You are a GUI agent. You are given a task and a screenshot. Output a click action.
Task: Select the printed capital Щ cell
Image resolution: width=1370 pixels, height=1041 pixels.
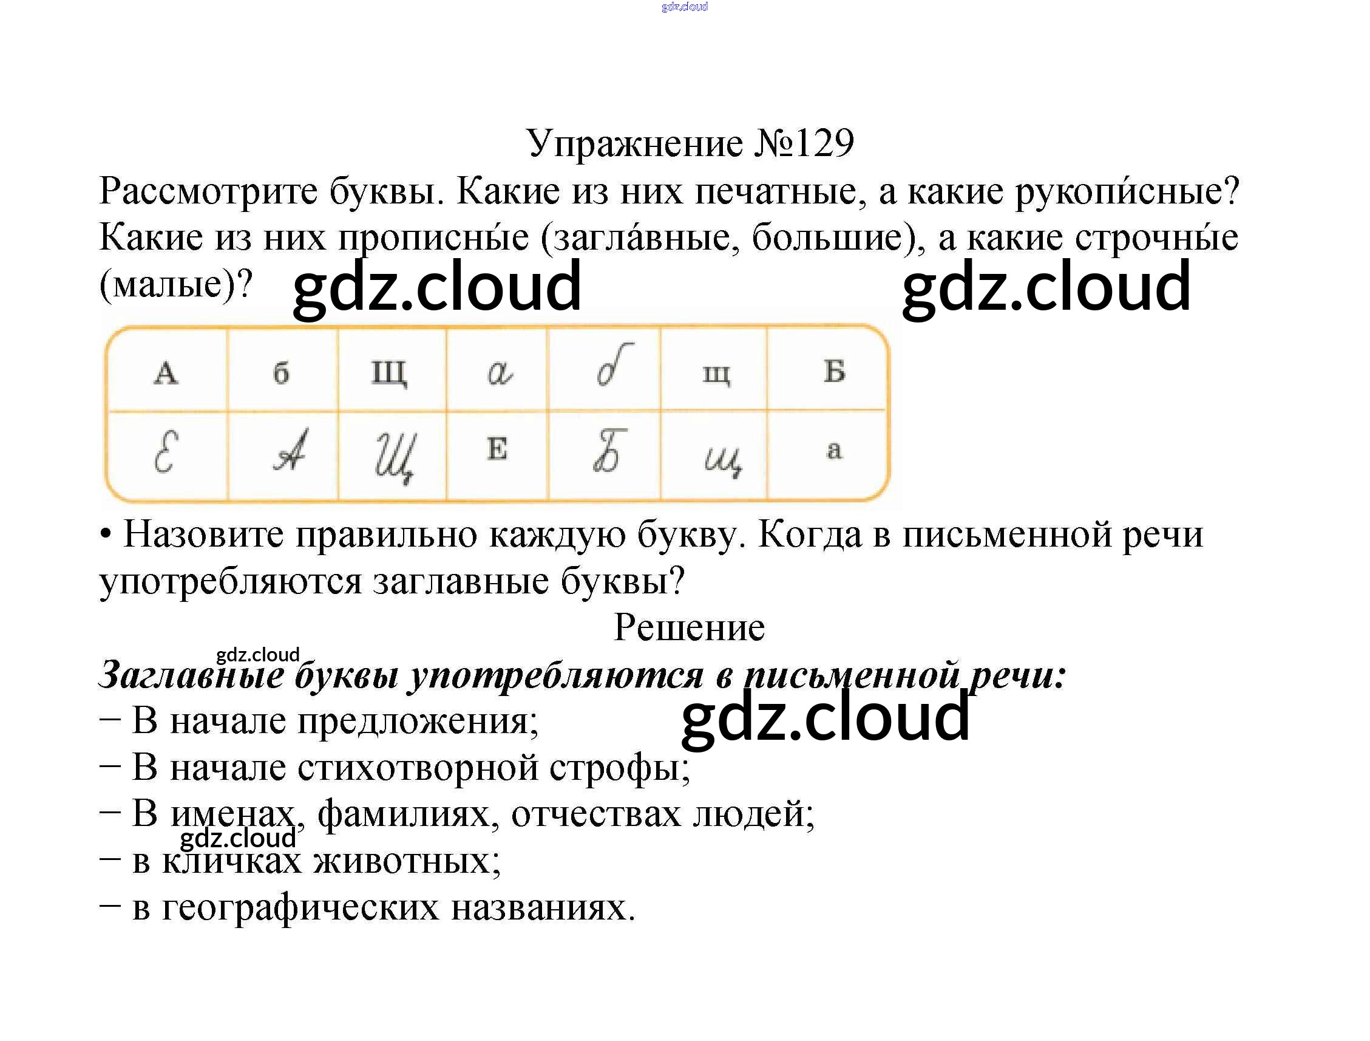click(389, 372)
